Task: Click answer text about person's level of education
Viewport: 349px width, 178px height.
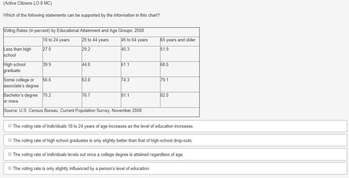Action: [81, 168]
